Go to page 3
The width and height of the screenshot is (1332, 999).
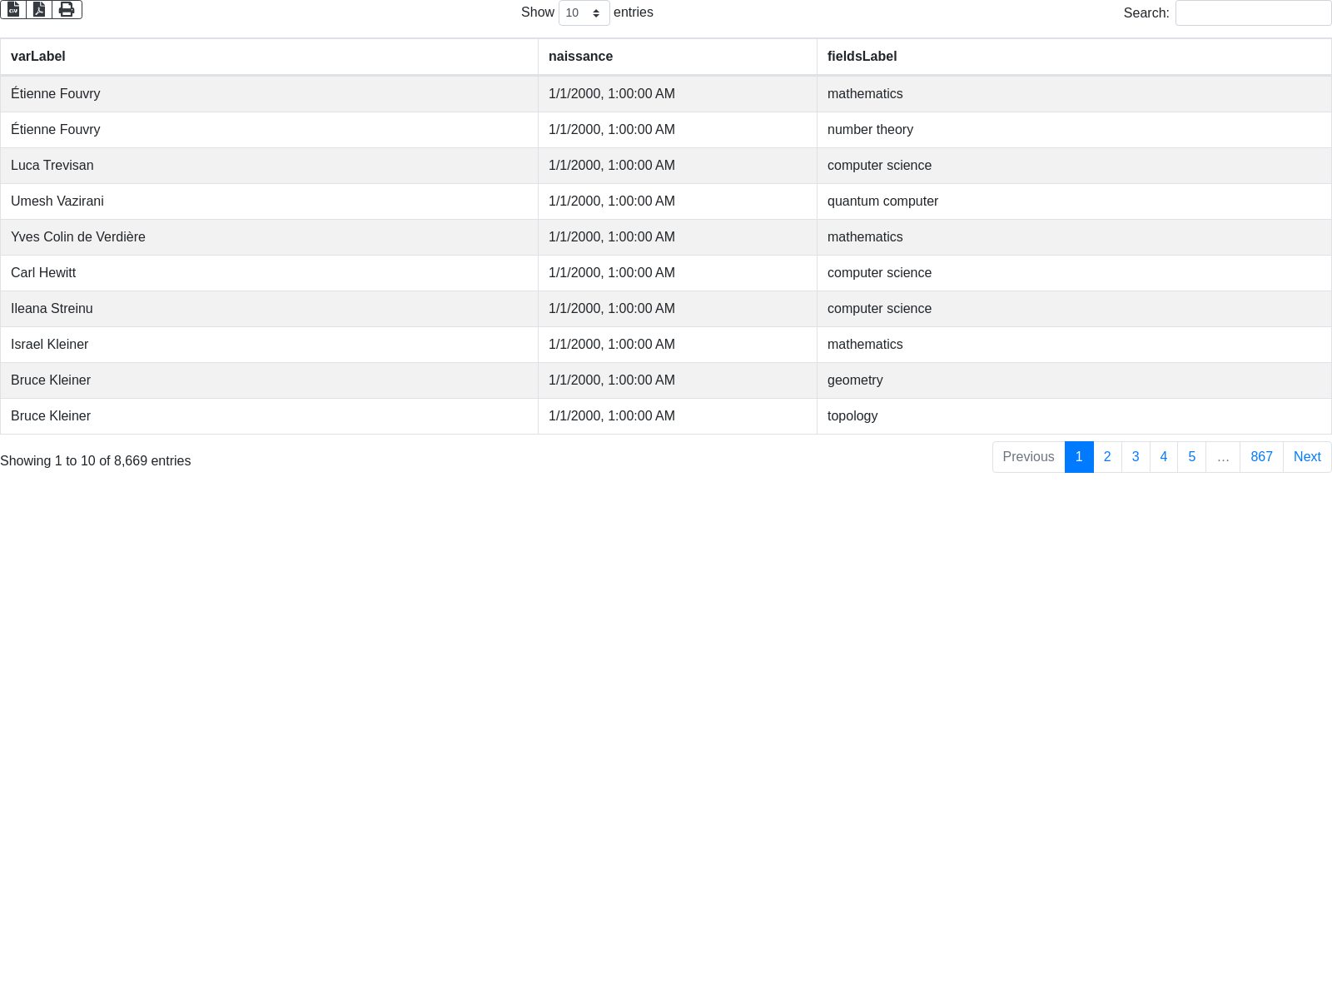(1136, 457)
